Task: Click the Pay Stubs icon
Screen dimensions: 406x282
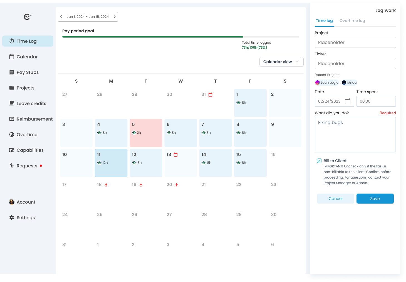Action: pyautogui.click(x=12, y=72)
